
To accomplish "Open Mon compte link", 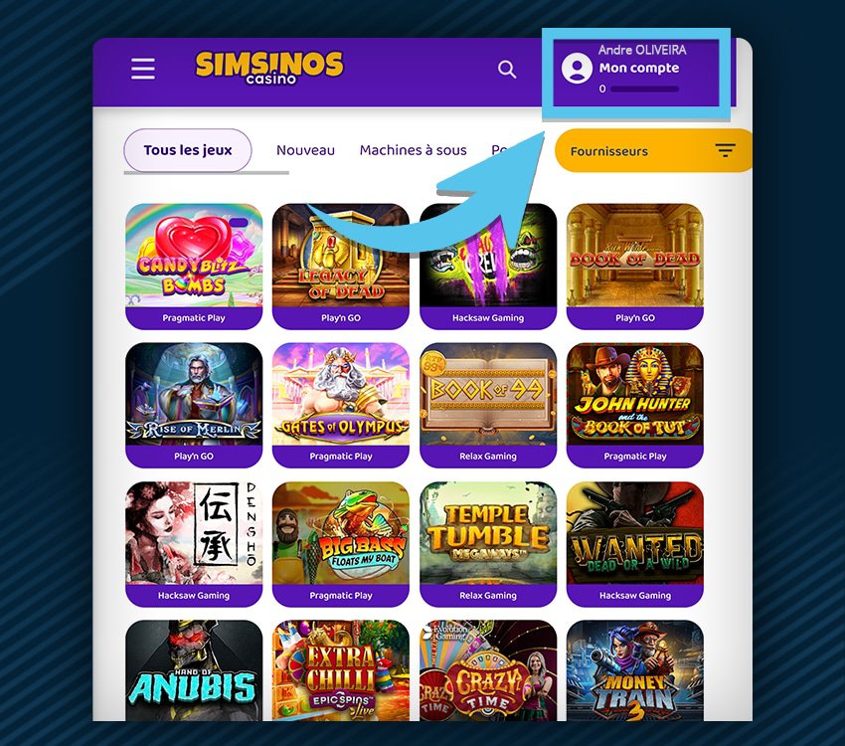I will [639, 68].
